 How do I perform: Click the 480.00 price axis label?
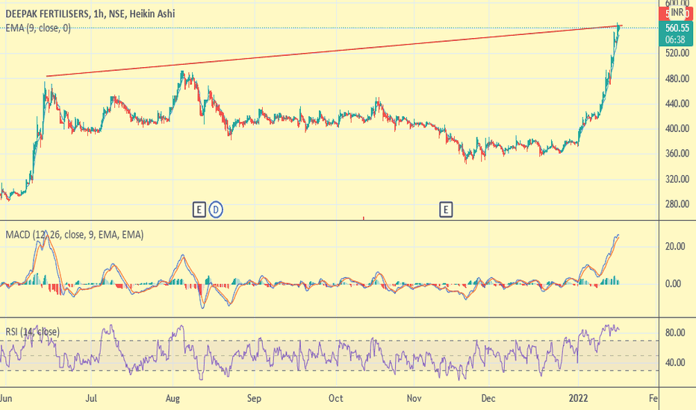coord(677,78)
